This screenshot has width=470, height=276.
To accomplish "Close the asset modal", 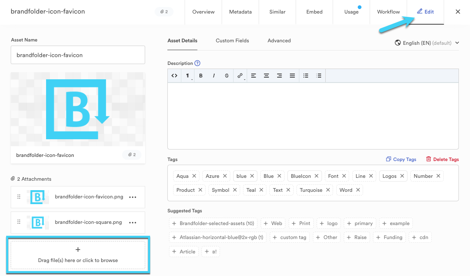I will (x=458, y=11).
